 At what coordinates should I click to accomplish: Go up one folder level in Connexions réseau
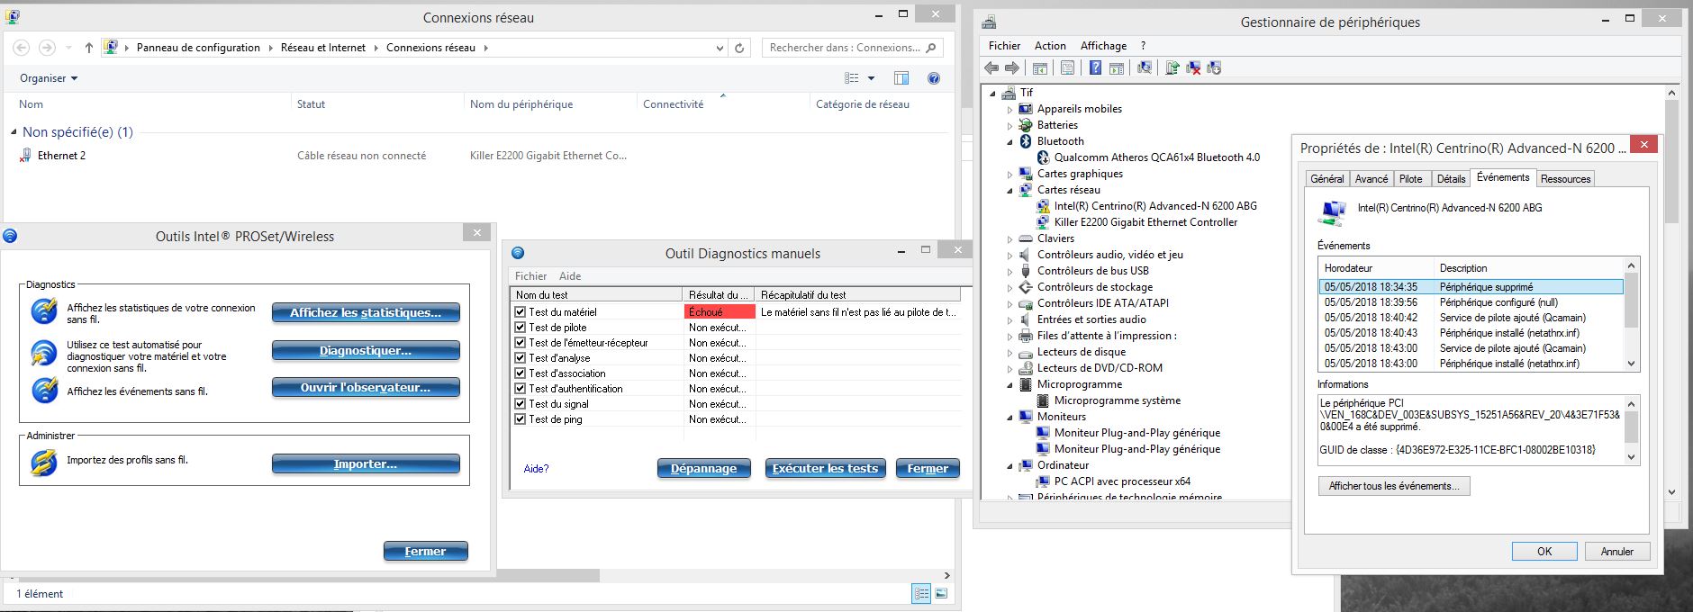88,48
